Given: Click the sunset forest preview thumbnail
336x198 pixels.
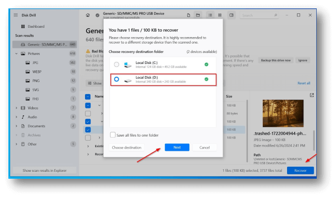Looking at the screenshot, I should pyautogui.click(x=283, y=113).
